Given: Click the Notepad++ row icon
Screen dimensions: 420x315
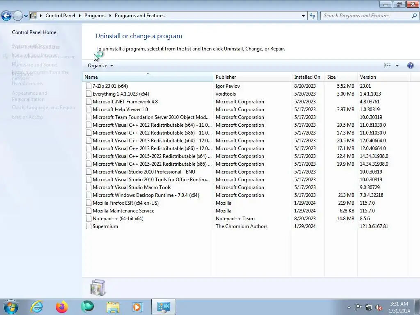Looking at the screenshot, I should click(x=89, y=218).
